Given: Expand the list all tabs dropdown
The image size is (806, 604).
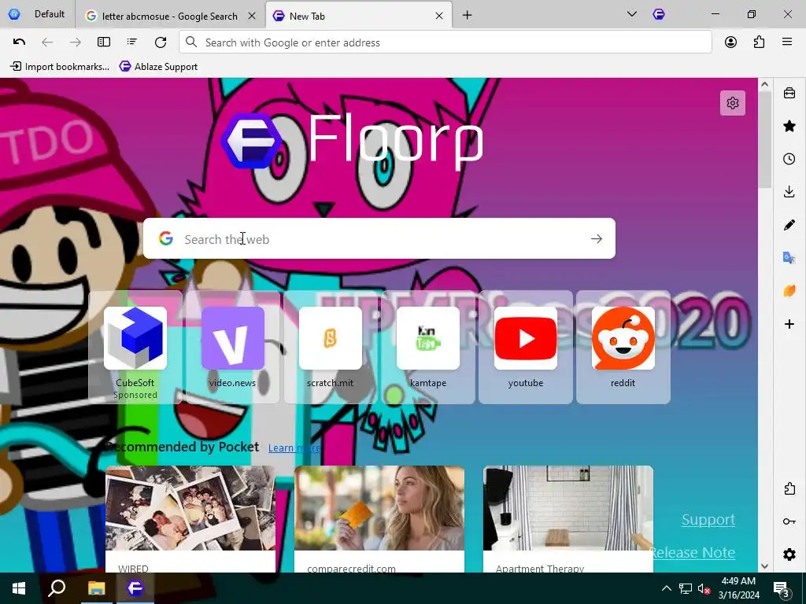Looking at the screenshot, I should point(632,14).
